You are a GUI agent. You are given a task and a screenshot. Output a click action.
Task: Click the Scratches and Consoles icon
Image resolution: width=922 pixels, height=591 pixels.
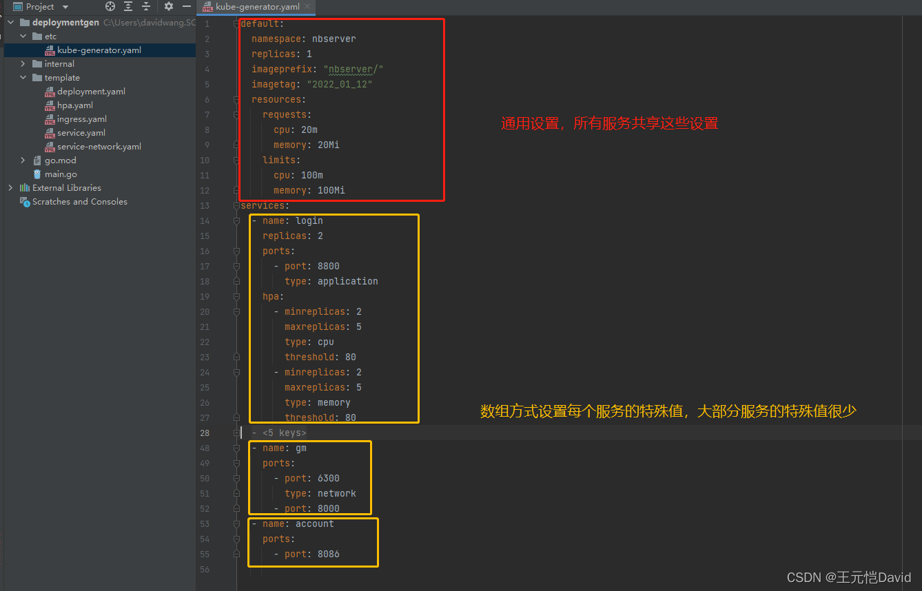pyautogui.click(x=25, y=202)
